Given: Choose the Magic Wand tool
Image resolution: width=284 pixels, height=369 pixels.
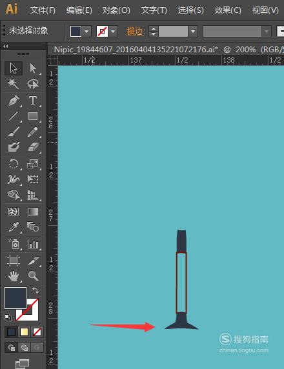Looking at the screenshot, I should [x=14, y=84].
